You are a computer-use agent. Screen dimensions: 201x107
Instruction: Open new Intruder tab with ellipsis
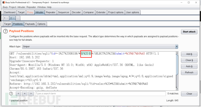[x=18, y=18]
